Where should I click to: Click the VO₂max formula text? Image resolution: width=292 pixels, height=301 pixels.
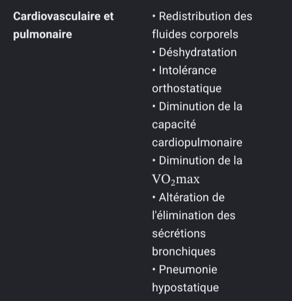tap(176, 180)
